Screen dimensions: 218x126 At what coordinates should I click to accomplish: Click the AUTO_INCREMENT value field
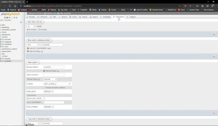tap(54, 102)
